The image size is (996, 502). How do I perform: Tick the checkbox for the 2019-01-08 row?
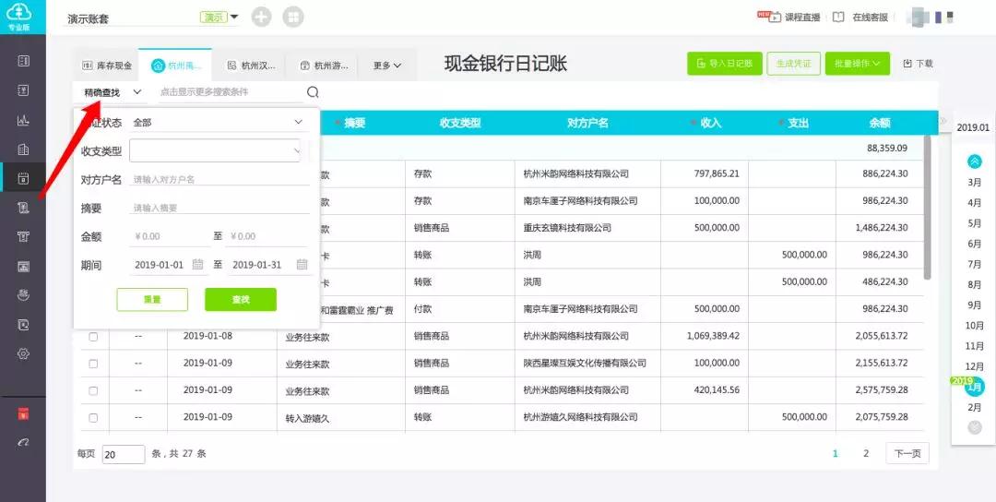click(93, 337)
